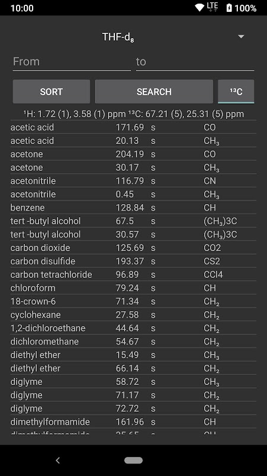
Task: Tap the home pill navigation icon
Action: pos(133,460)
